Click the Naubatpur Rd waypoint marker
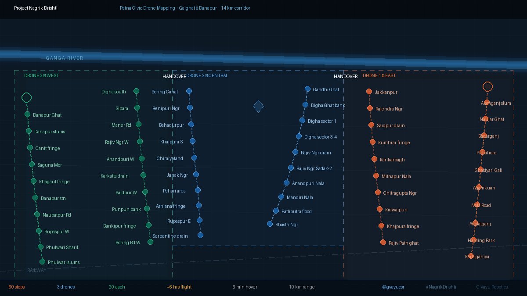This screenshot has height=296, width=527. tap(37, 214)
